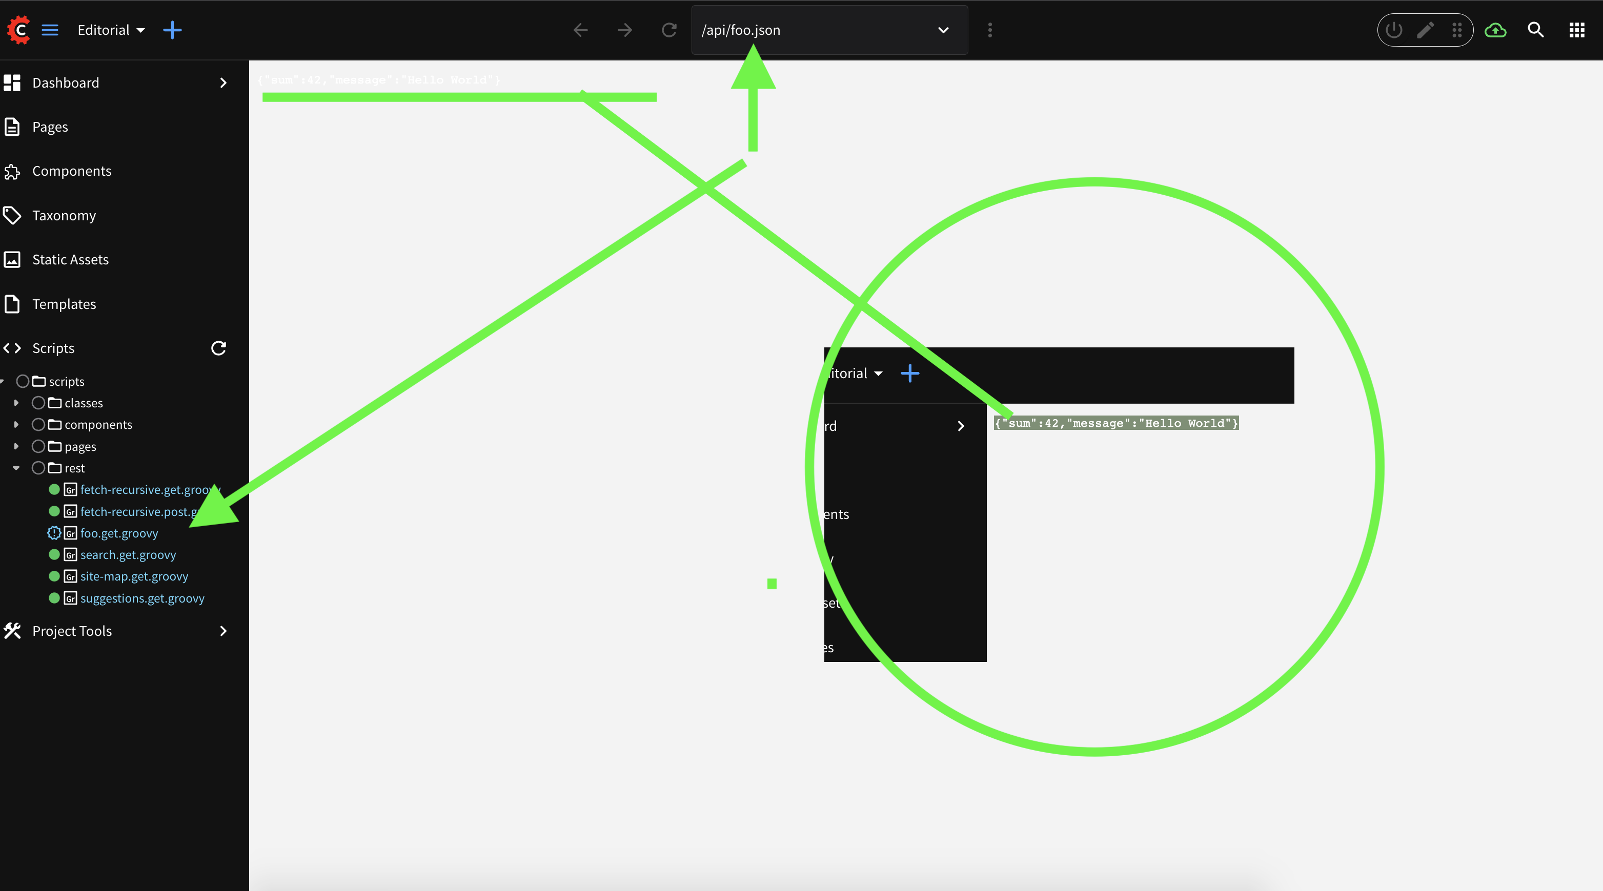
Task: Reload the preview with the refresh icon
Action: point(669,30)
